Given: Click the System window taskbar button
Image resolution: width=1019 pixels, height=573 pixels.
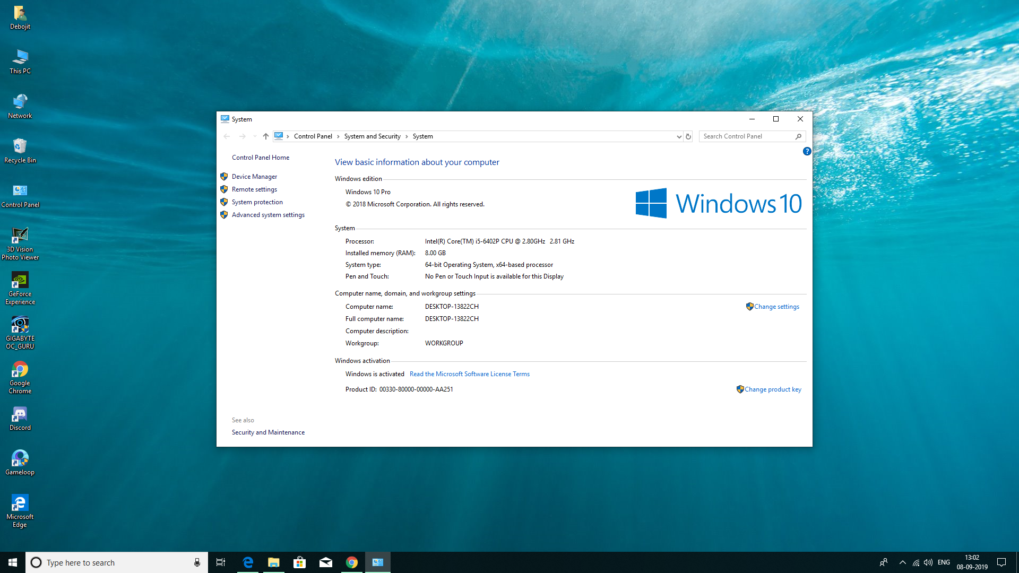Looking at the screenshot, I should [378, 562].
